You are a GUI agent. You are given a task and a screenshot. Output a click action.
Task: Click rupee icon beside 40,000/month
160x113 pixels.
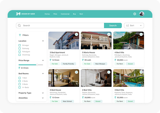pyautogui.click(x=115, y=60)
